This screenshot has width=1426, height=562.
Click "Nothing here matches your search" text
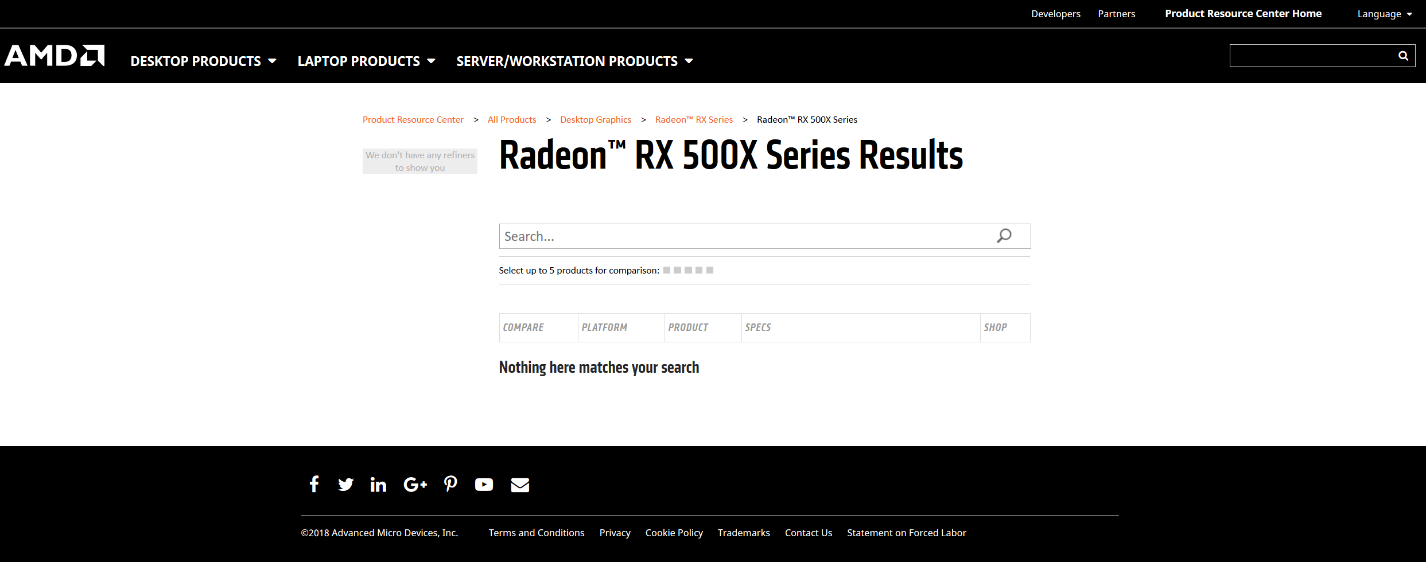tap(599, 367)
